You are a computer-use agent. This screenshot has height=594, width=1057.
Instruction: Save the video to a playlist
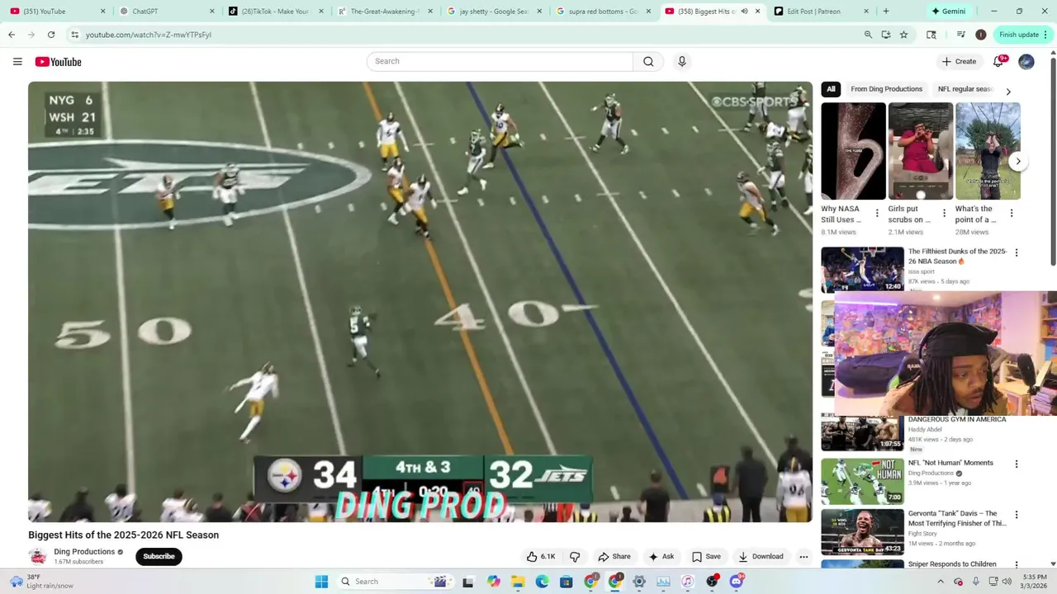coord(706,557)
